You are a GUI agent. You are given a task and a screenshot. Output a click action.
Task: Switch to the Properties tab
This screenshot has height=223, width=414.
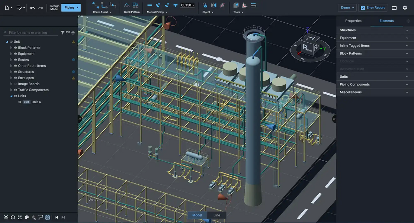(x=353, y=20)
